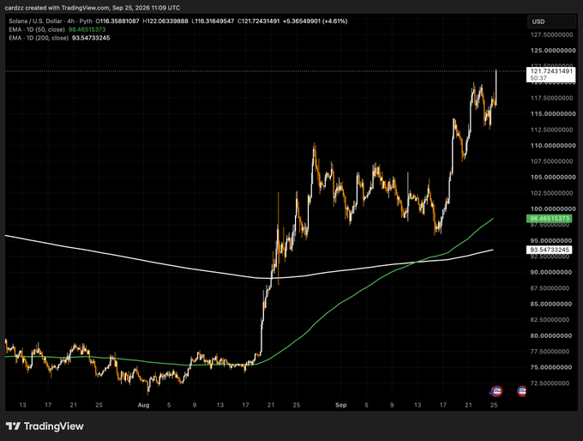Click the US flag event icon above the last 25 date

(496, 391)
